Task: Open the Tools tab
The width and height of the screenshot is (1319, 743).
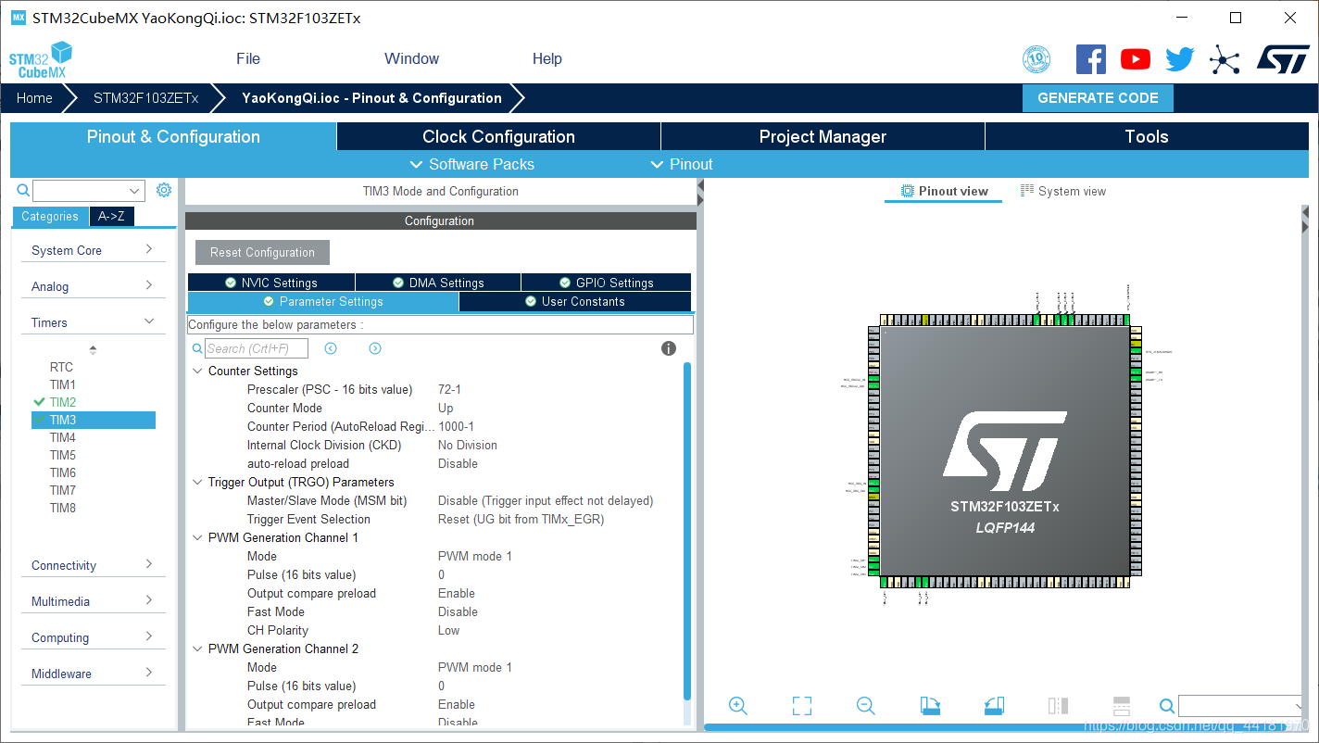Action: coord(1147,136)
